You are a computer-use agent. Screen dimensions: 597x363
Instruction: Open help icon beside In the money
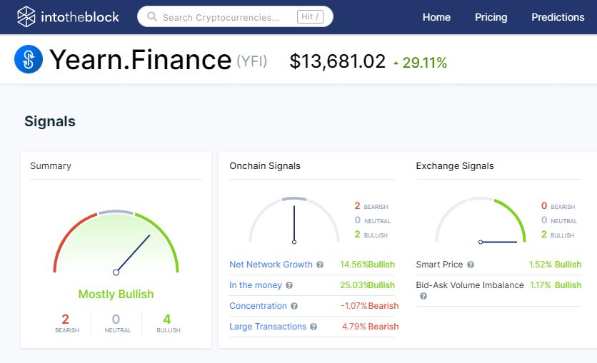point(289,285)
